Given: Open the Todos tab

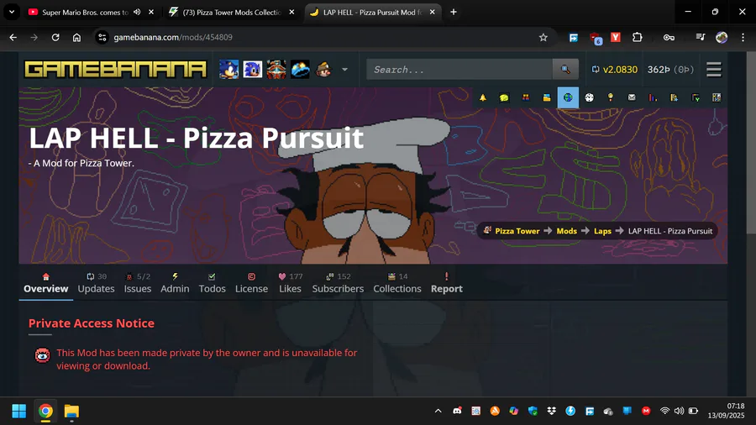Looking at the screenshot, I should pyautogui.click(x=213, y=283).
